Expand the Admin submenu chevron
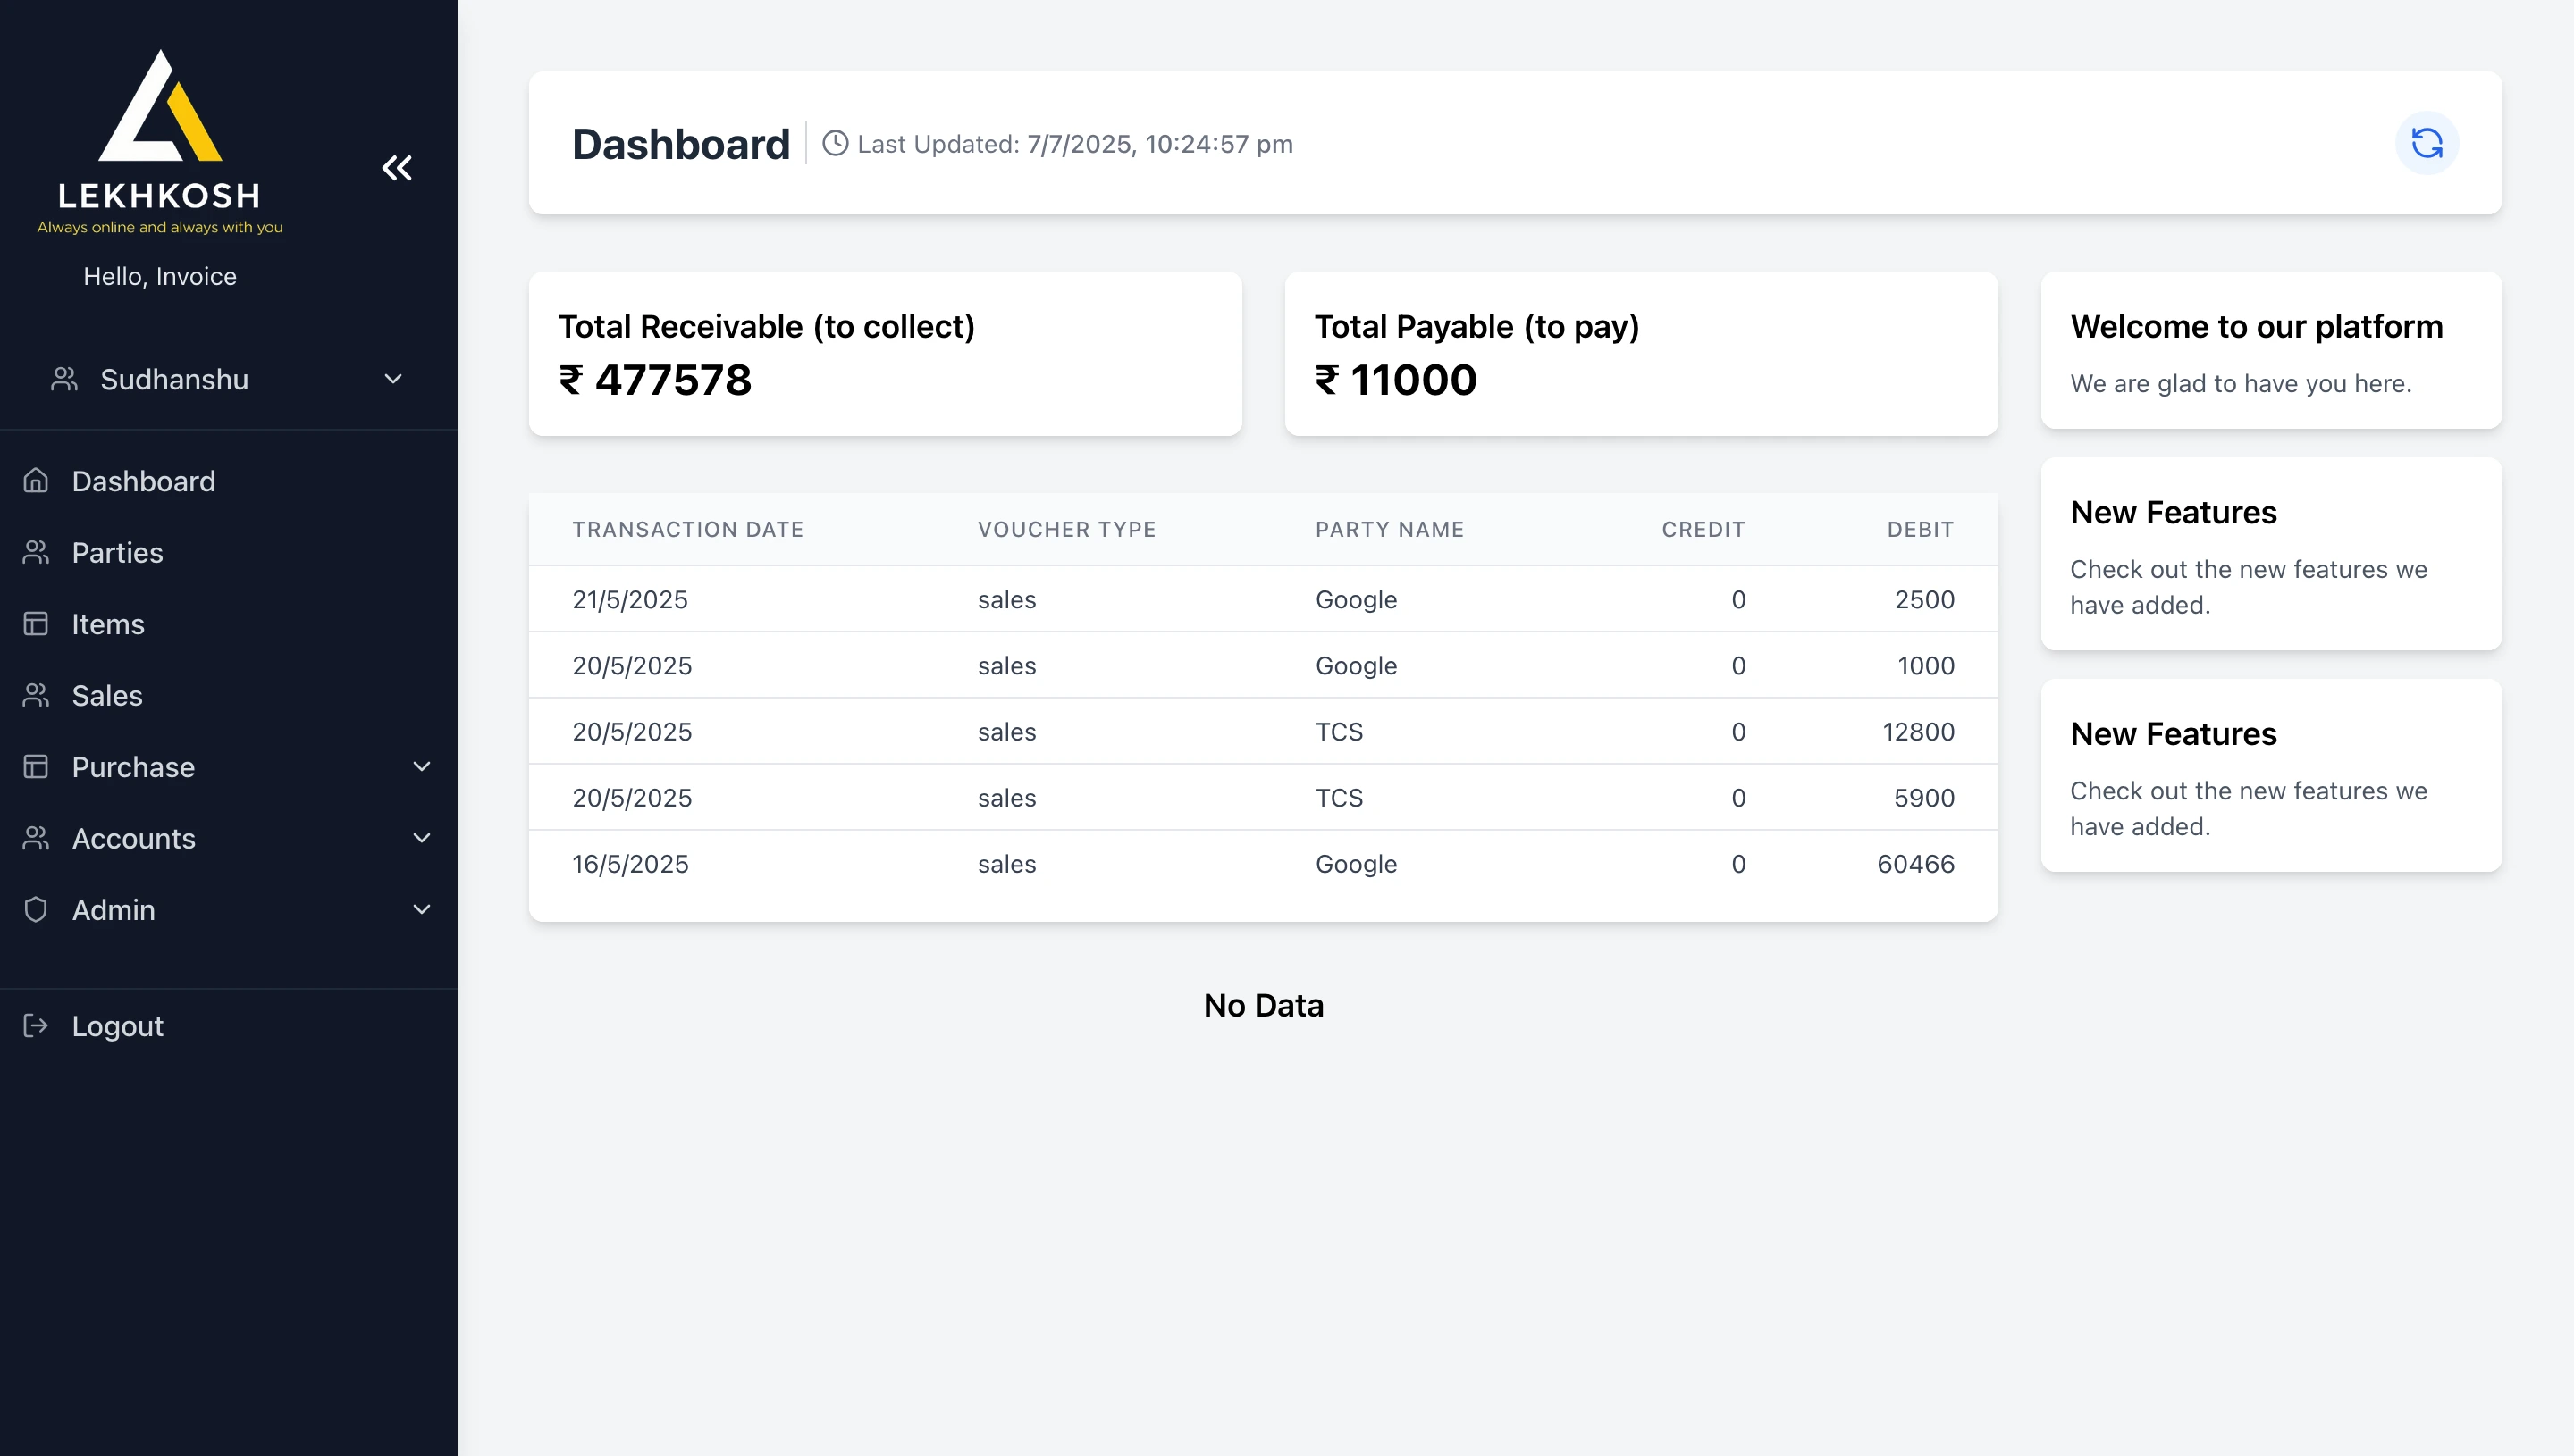This screenshot has height=1456, width=2574. click(422, 909)
